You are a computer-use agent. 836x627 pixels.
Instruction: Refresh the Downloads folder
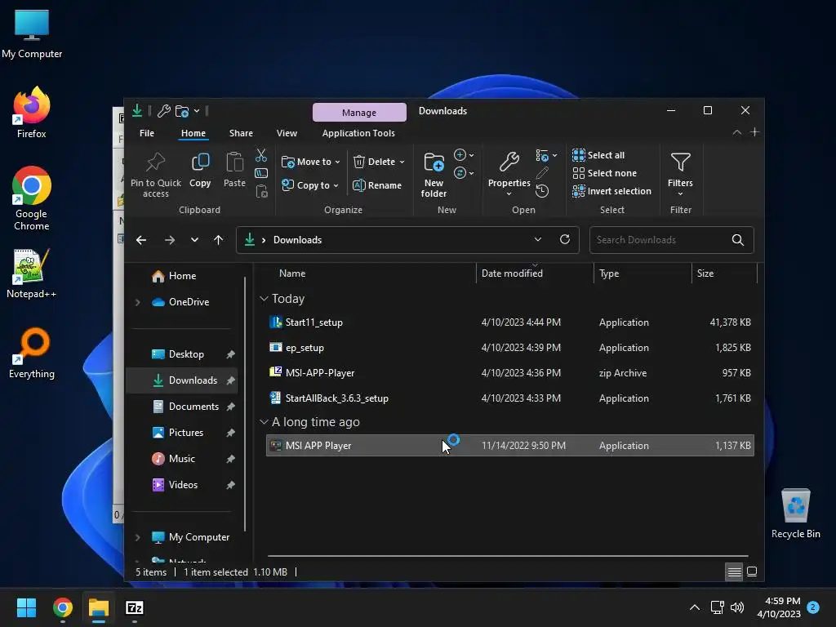coord(565,239)
